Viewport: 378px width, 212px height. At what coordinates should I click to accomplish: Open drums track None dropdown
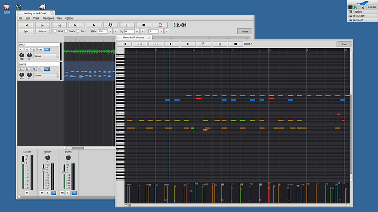coord(46,76)
